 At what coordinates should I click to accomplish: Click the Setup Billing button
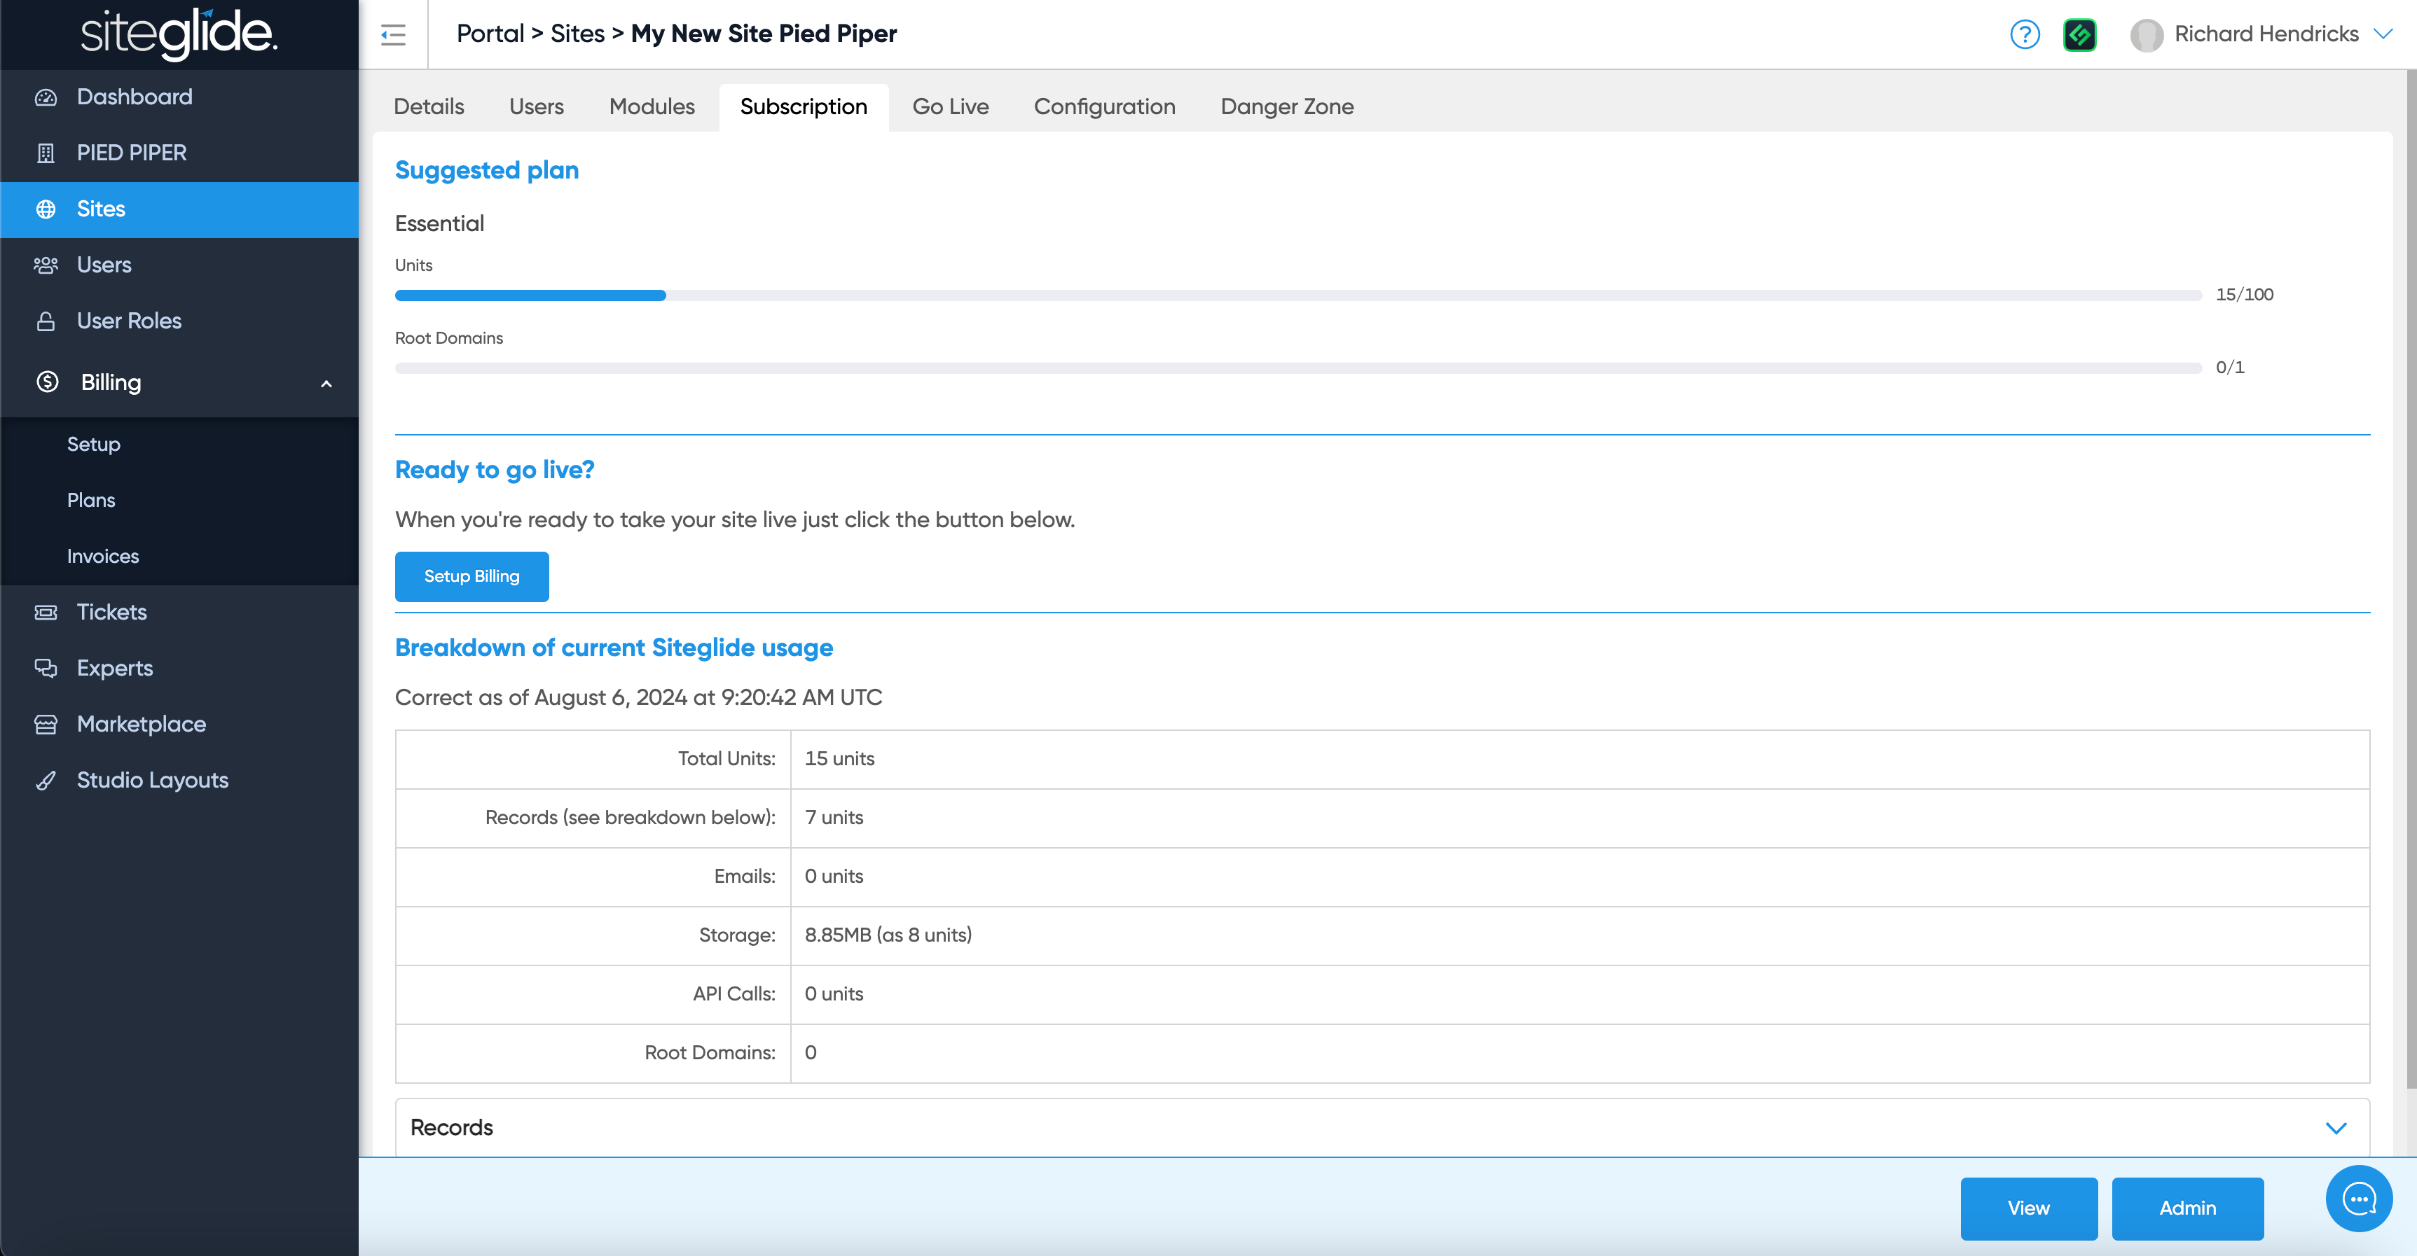click(472, 576)
